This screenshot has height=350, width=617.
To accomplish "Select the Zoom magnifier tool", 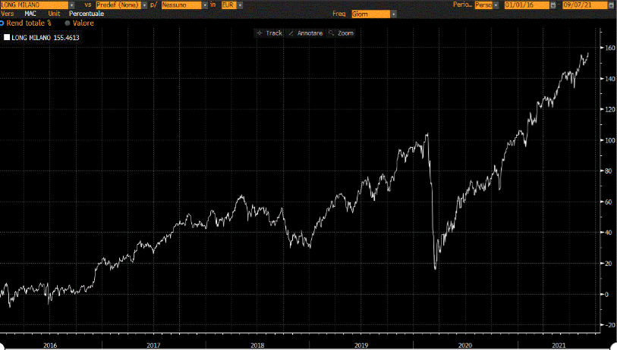I will coord(341,33).
